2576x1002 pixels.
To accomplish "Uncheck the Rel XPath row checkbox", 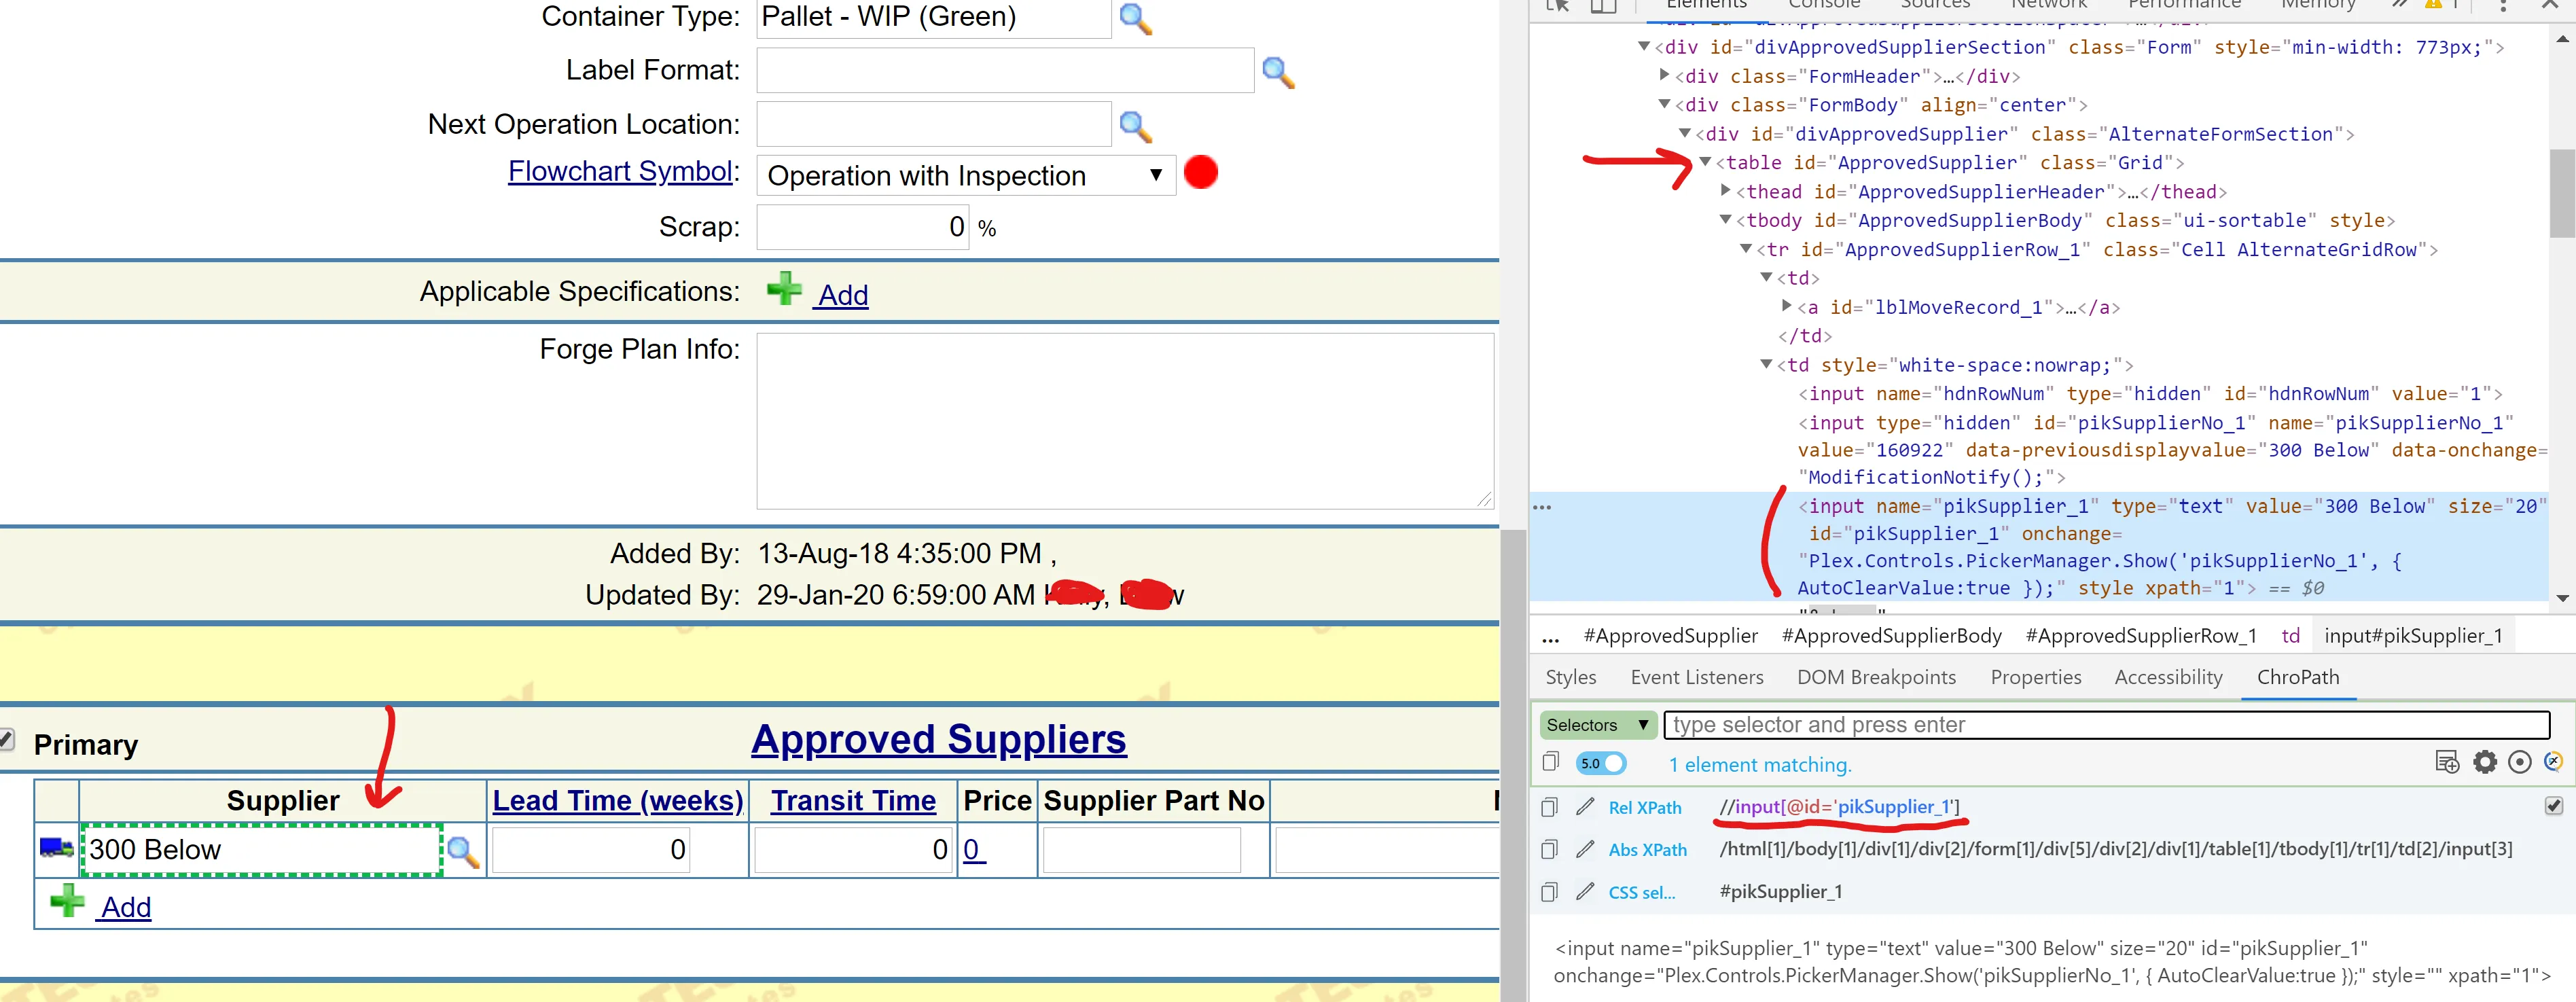I will point(2553,806).
